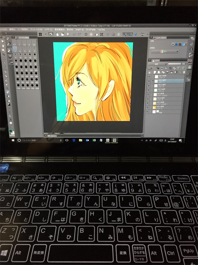Select the Eraser tool

point(7,92)
